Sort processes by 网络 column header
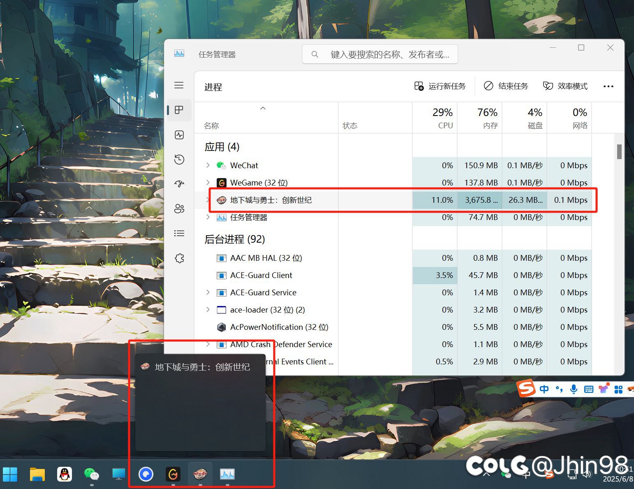The height and width of the screenshot is (489, 634). [x=569, y=118]
